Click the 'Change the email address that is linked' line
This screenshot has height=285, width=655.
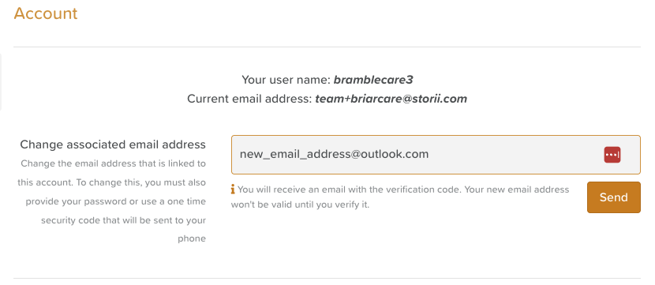(x=113, y=163)
